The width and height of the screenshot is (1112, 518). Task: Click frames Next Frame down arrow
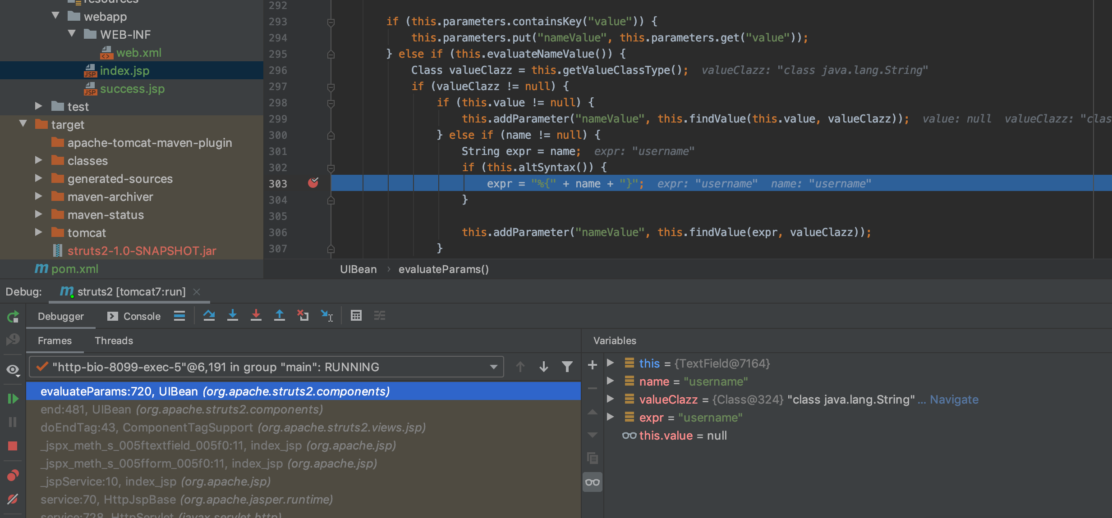[544, 367]
